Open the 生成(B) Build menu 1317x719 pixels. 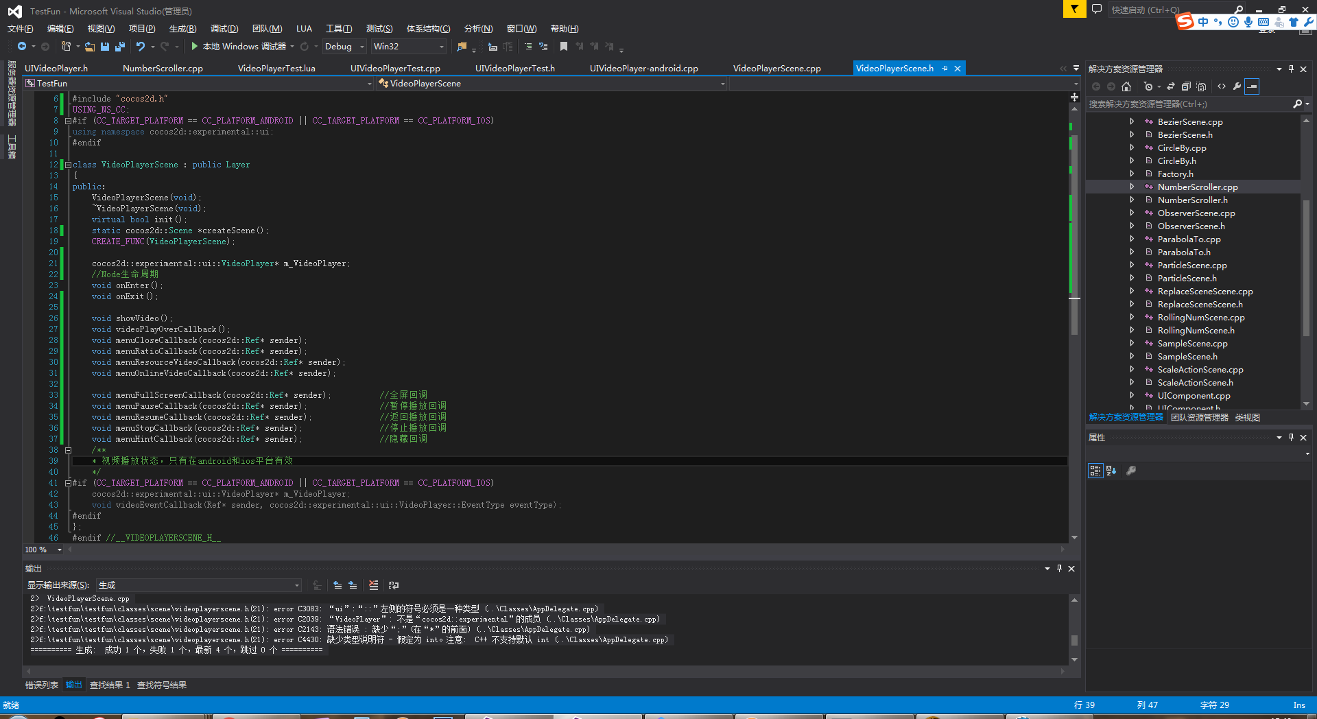click(x=182, y=29)
